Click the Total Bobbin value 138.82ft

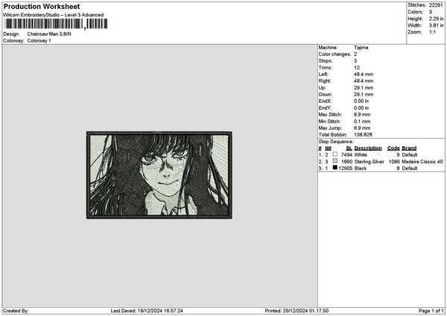pos(364,135)
